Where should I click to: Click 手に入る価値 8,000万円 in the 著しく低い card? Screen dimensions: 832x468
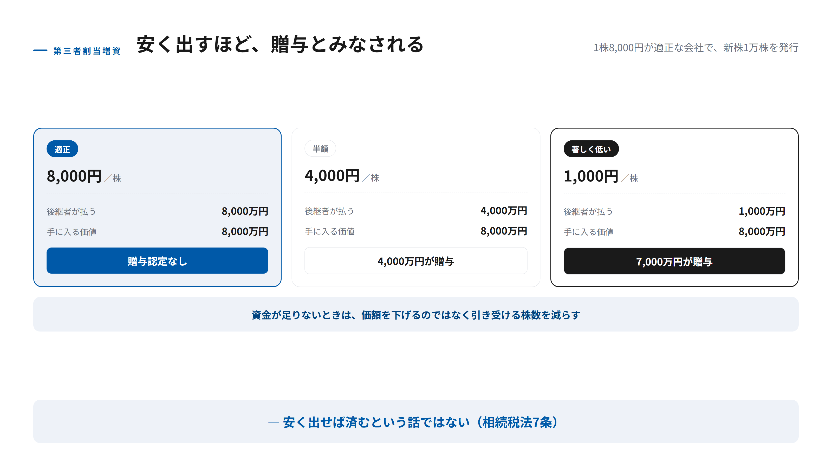click(x=762, y=232)
